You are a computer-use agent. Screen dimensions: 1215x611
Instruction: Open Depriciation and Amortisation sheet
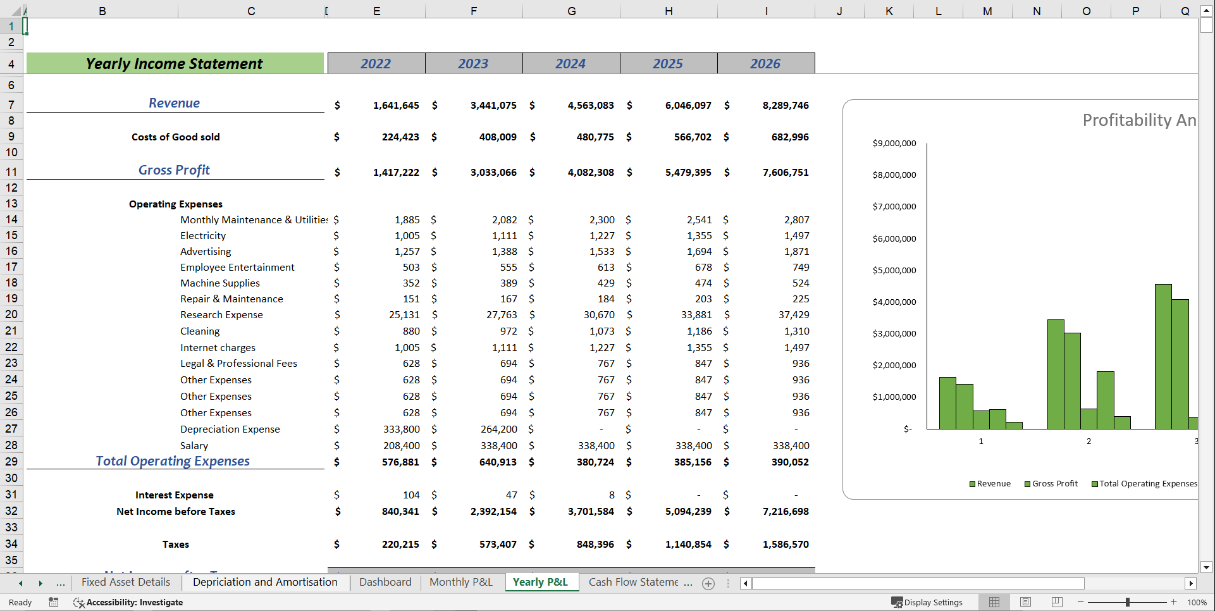coord(265,582)
